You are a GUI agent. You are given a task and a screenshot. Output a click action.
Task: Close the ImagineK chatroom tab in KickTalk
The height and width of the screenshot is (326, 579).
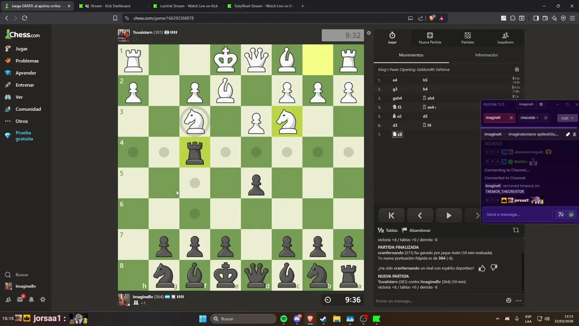point(511,118)
